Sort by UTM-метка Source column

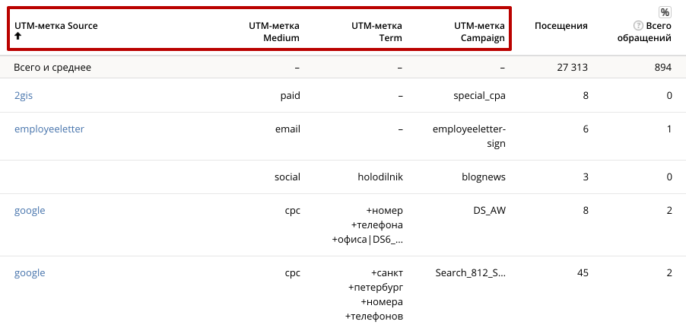pyautogui.click(x=56, y=25)
